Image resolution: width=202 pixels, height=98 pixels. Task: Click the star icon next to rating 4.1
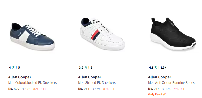[156, 67]
